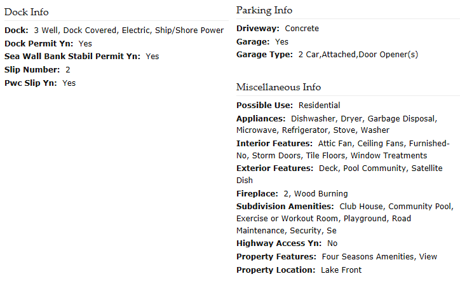
Task: Click the Parking Info section heading
Action: (x=264, y=10)
